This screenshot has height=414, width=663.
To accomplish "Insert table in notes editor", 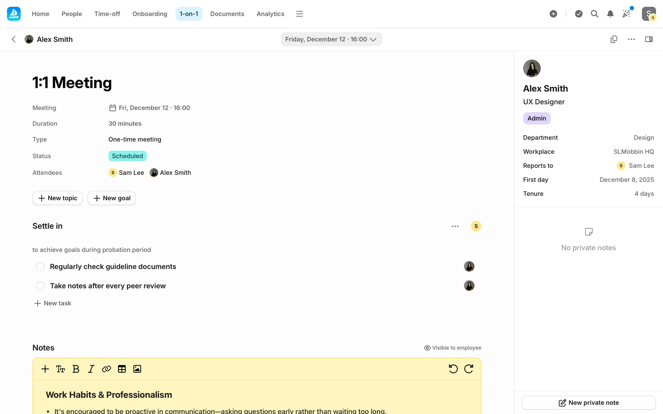I will click(x=122, y=369).
